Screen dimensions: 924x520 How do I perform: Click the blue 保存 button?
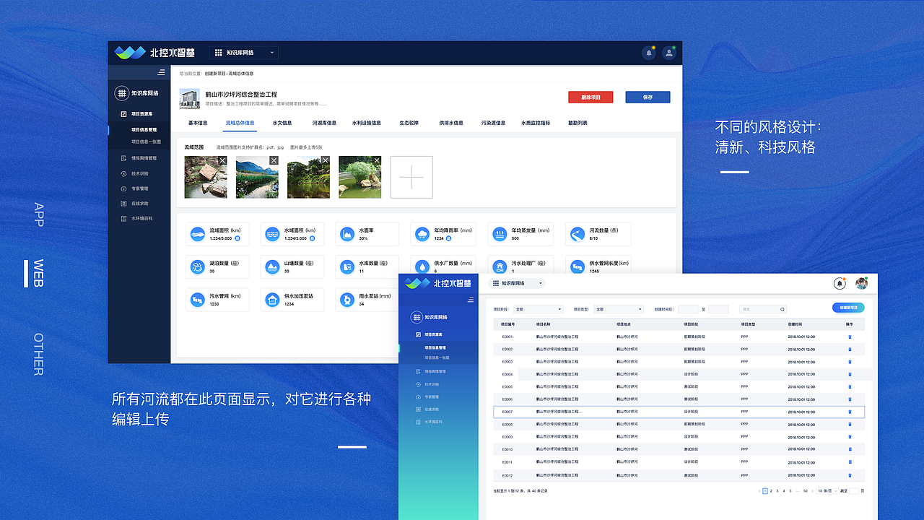click(x=648, y=97)
